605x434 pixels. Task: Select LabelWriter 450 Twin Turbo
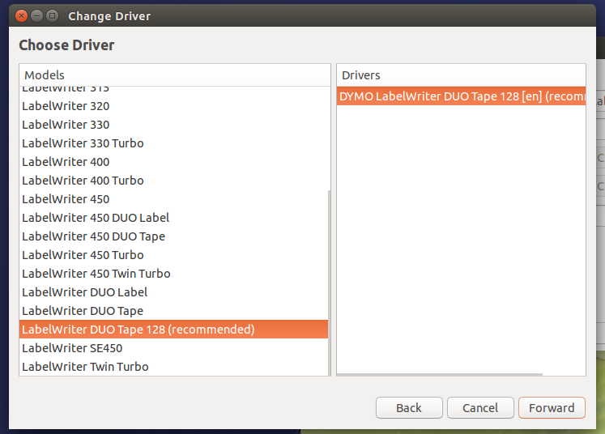(173, 274)
